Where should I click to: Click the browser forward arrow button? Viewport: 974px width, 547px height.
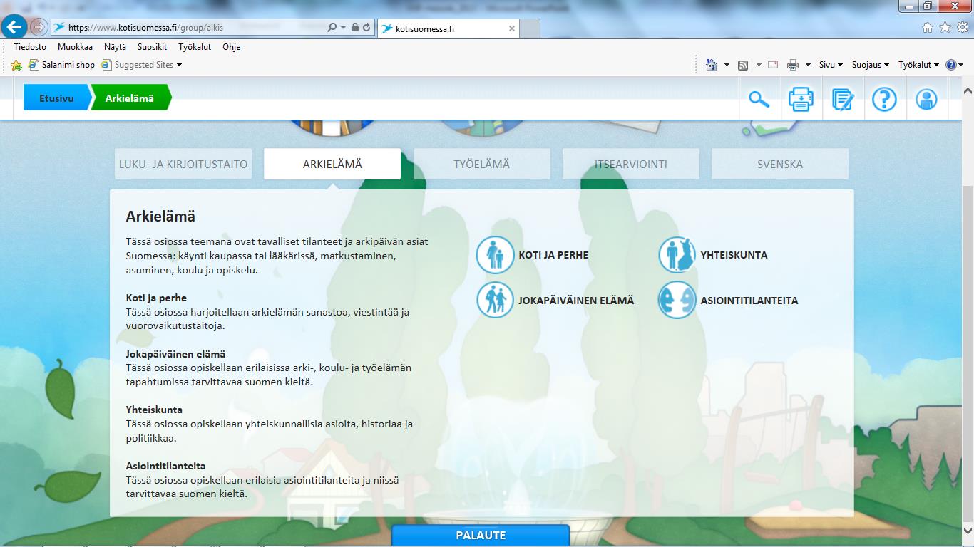(x=39, y=28)
